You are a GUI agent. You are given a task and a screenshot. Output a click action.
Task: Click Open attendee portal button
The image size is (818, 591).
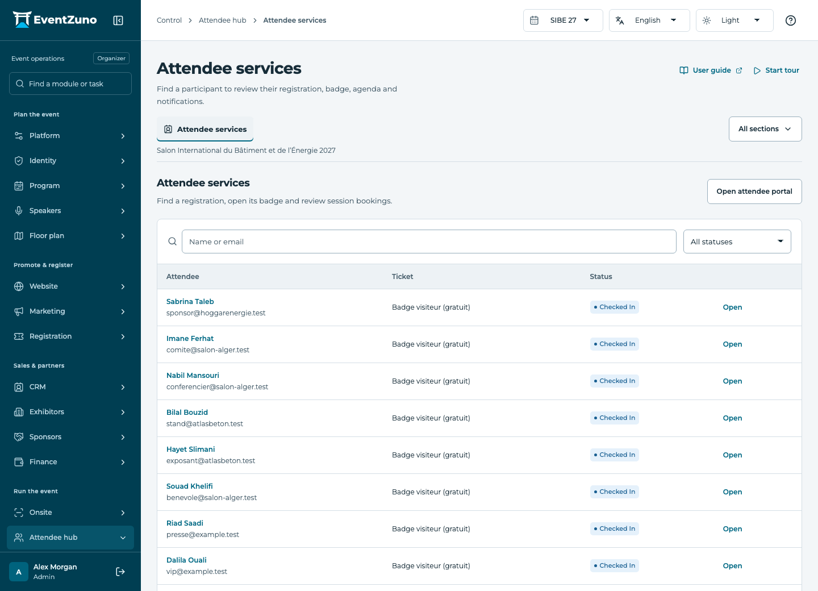pos(754,192)
